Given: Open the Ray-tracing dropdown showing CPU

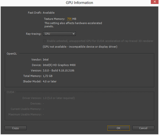Looking at the screenshot, I should (x=60, y=34).
